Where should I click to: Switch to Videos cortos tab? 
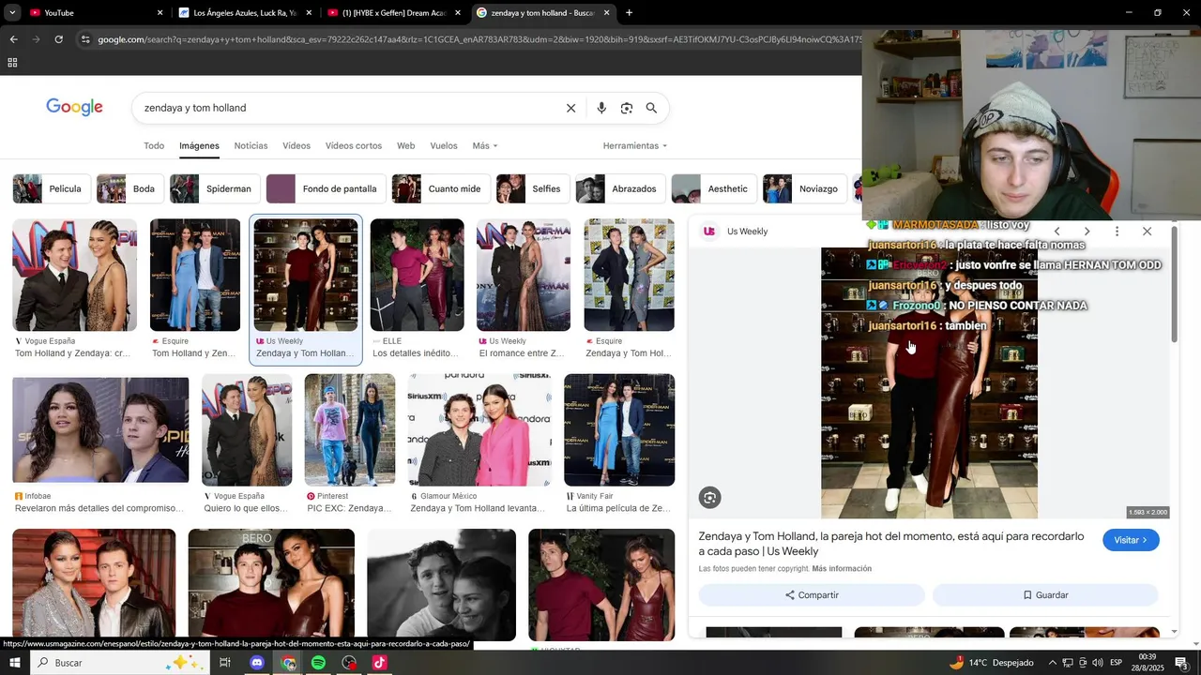[x=354, y=146]
